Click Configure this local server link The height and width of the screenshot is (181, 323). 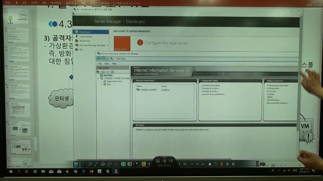[166, 43]
